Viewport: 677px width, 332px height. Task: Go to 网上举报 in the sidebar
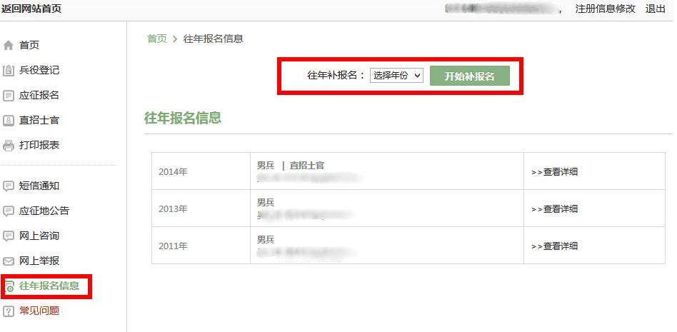coord(39,261)
